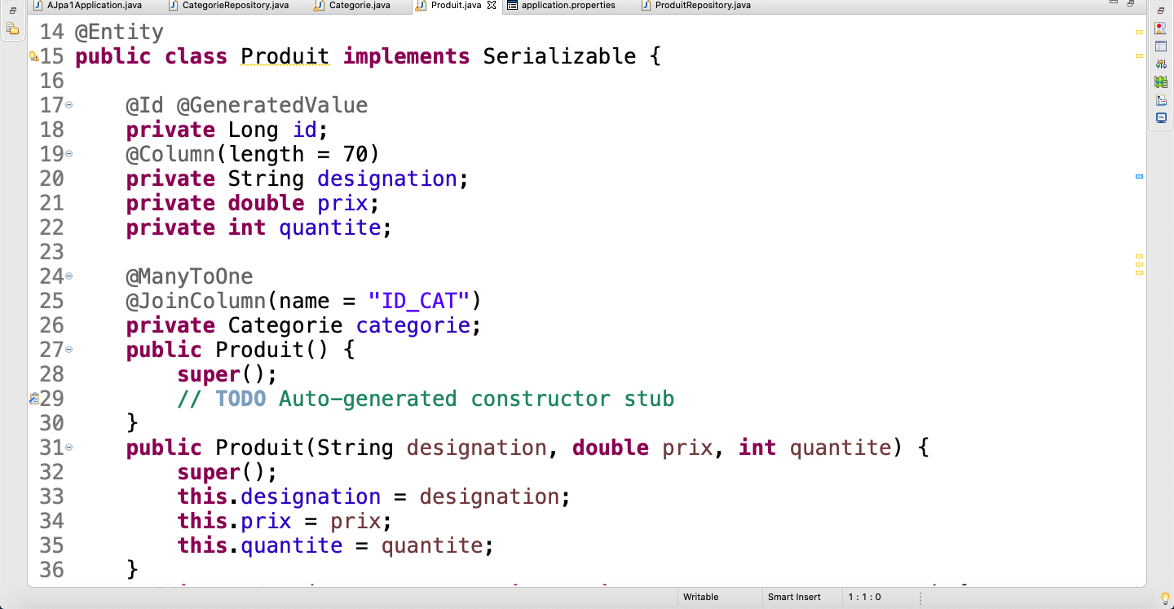Click the tip lightbulb in the status bar
Image resolution: width=1174 pixels, height=609 pixels.
pos(1165,598)
